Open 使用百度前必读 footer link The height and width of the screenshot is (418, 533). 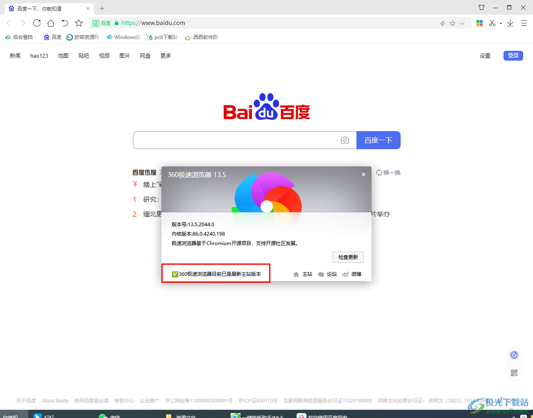pos(91,401)
